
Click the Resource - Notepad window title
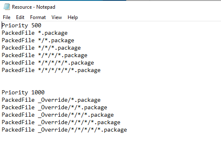tap(33, 7)
